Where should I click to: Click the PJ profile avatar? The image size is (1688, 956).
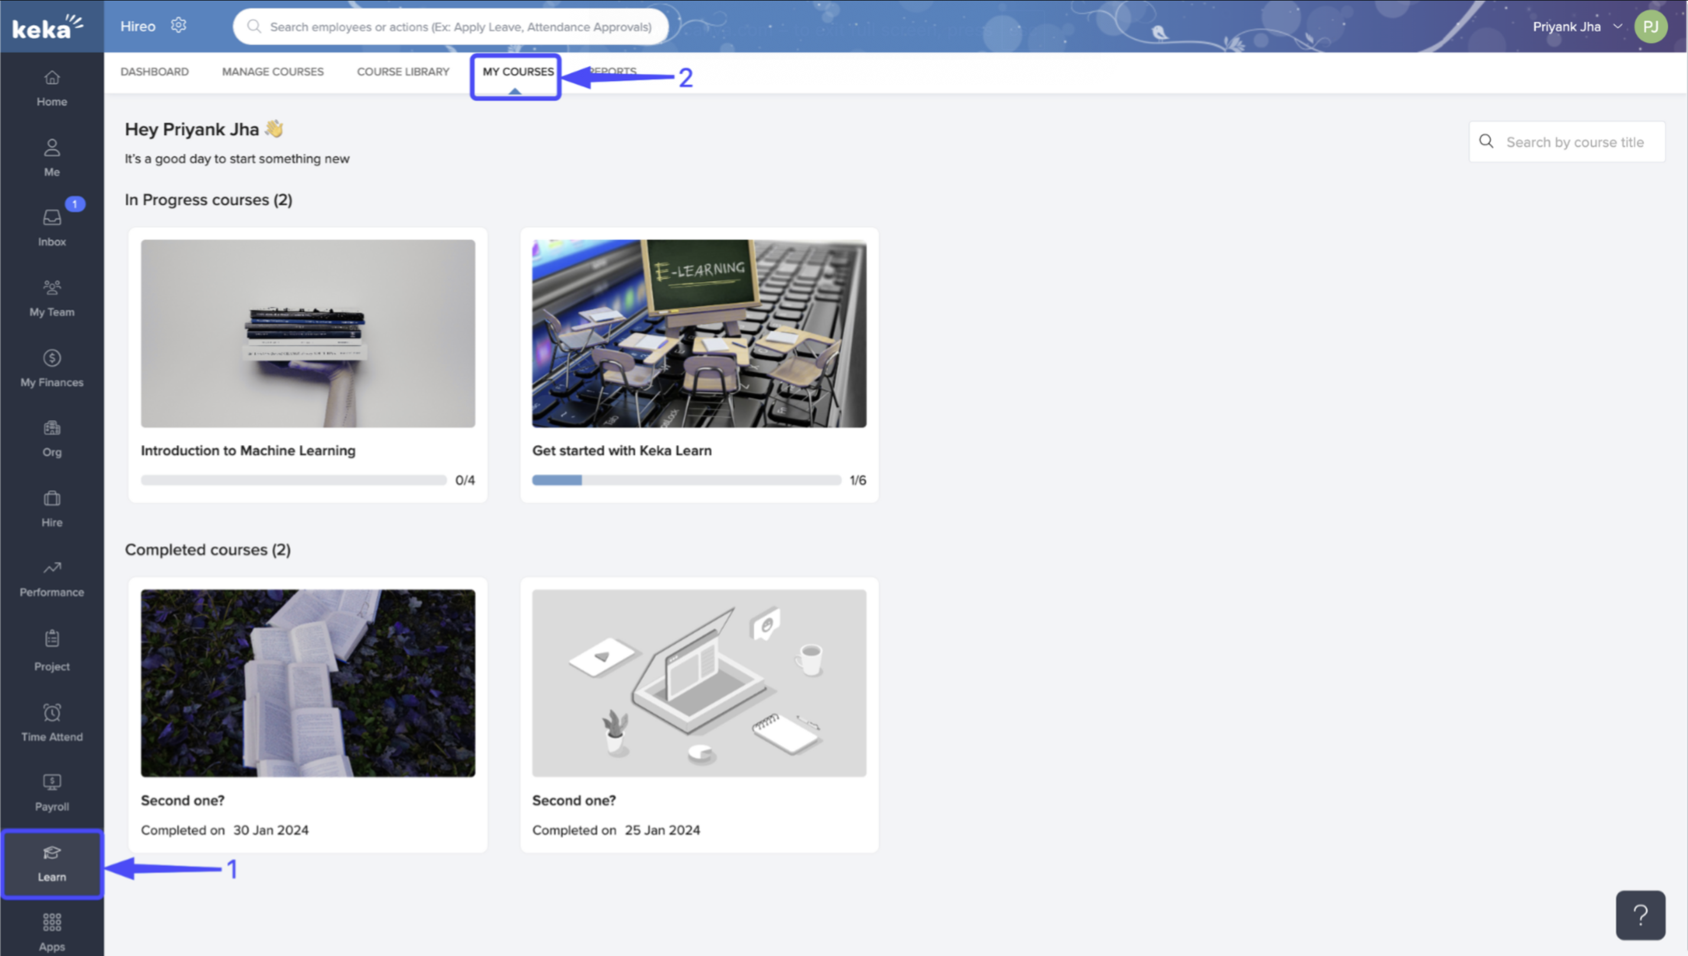[x=1650, y=26]
